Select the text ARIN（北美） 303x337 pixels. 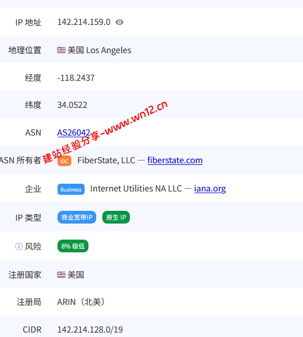81,302
